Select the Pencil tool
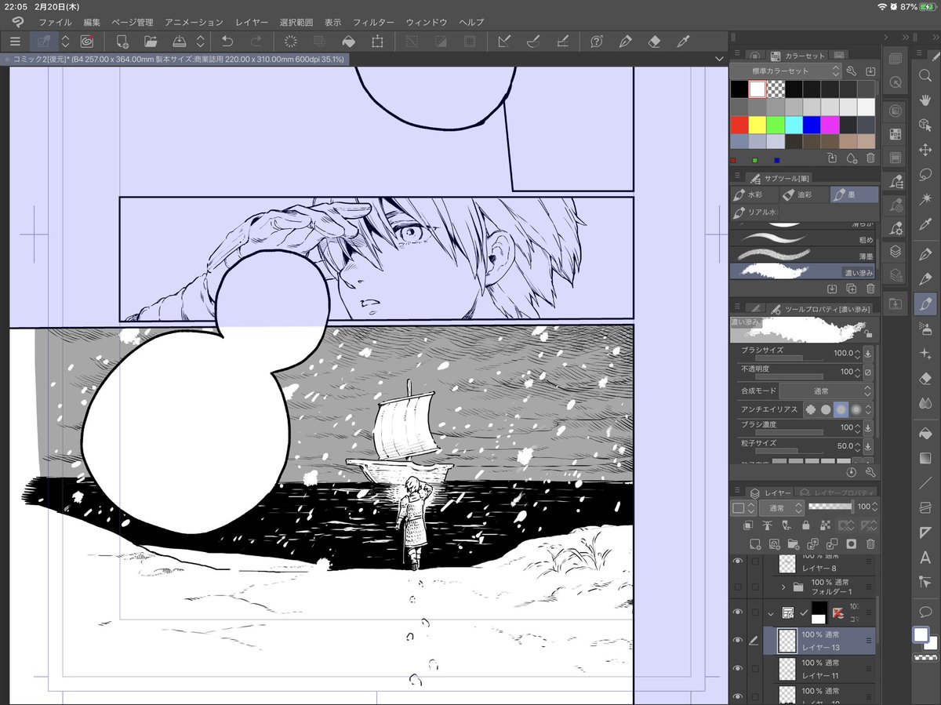The width and height of the screenshot is (941, 705). pos(925,278)
